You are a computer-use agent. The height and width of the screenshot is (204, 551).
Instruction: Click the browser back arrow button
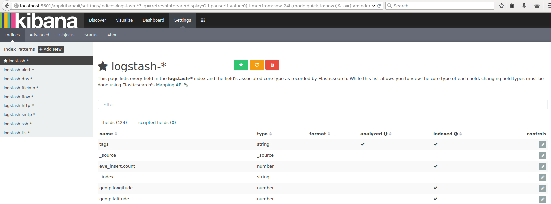pos(7,6)
